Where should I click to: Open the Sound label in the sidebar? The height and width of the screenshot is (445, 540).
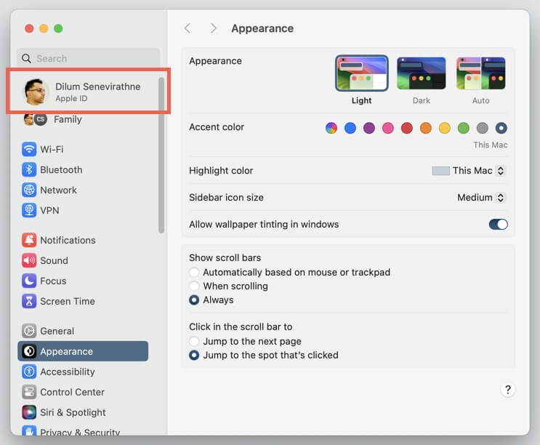[x=54, y=260]
